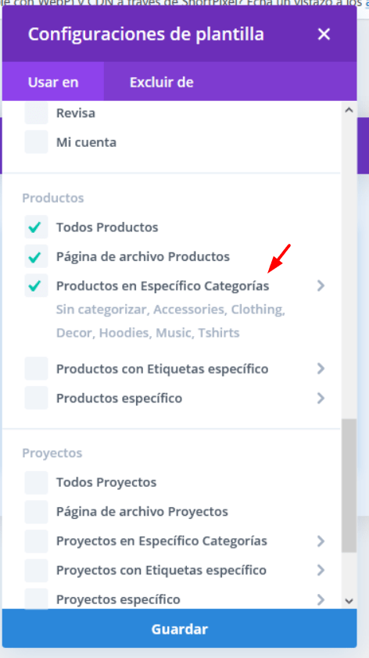Expand Proyectos específico chevron arrow
Image resolution: width=369 pixels, height=658 pixels.
point(321,599)
